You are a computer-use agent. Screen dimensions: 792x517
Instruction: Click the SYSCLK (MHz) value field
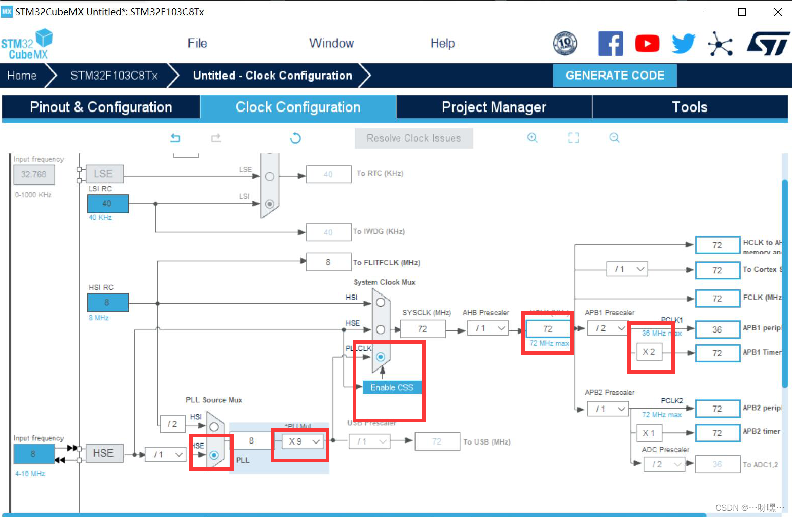tap(423, 329)
